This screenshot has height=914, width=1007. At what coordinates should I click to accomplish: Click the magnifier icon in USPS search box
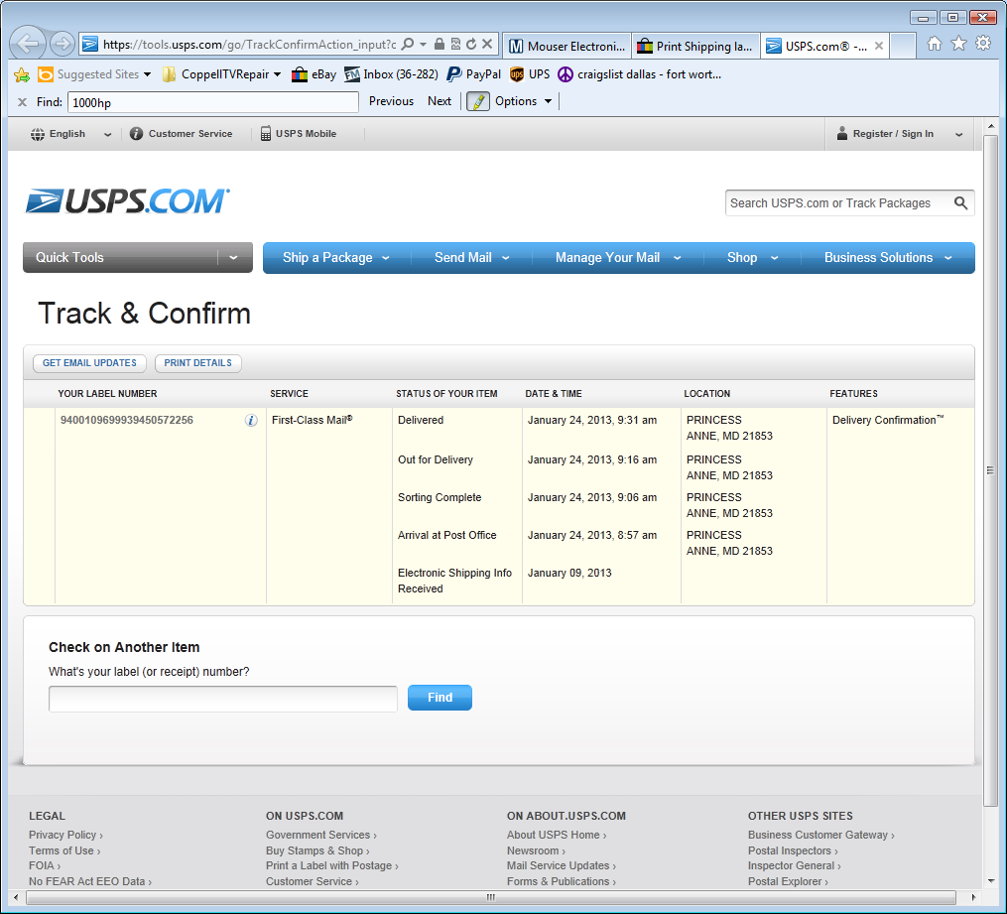(x=960, y=203)
